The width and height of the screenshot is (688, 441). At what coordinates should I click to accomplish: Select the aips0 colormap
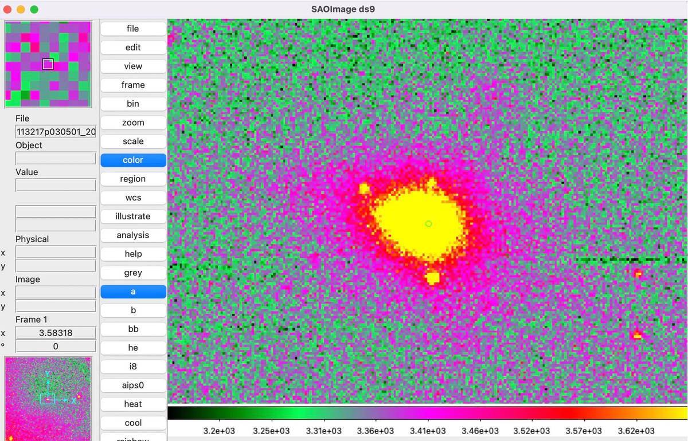tap(133, 385)
